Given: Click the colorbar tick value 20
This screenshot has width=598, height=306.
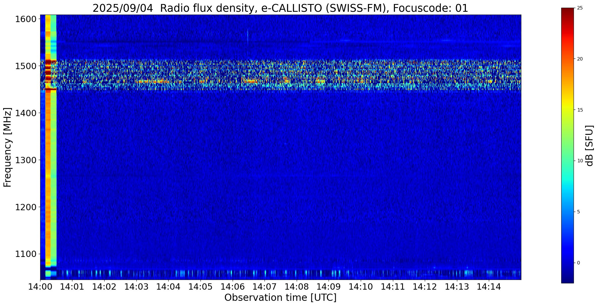Looking at the screenshot, I should tap(580, 59).
